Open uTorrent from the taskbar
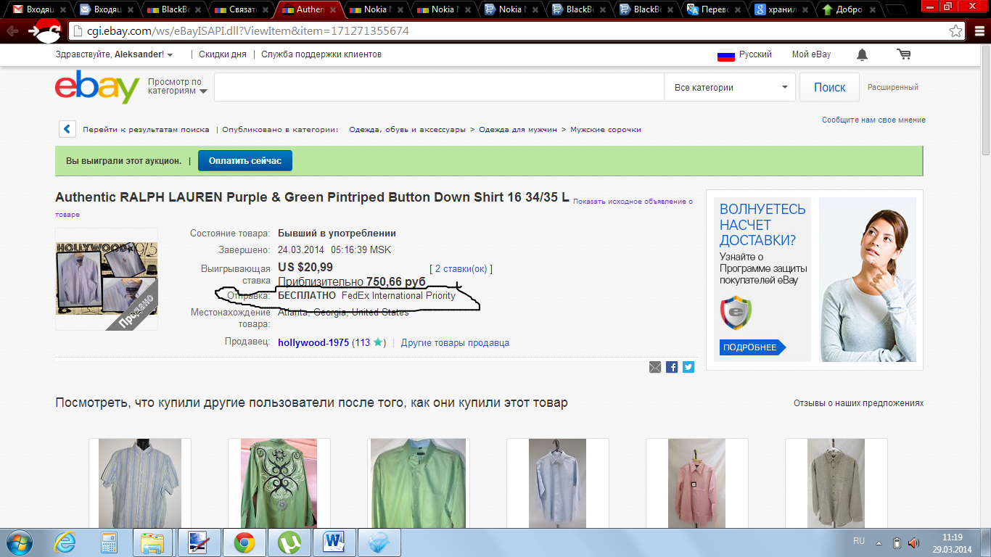The width and height of the screenshot is (991, 557). click(289, 542)
